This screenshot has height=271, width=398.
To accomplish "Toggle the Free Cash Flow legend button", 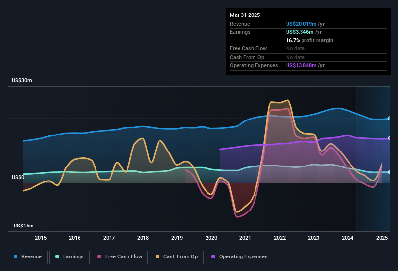I will tap(120, 257).
